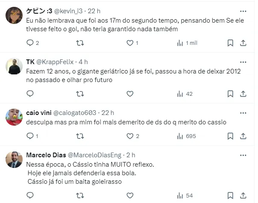Retweet kevin_i3's post about 17m
The width and height of the screenshot is (258, 203).
tap(80, 43)
